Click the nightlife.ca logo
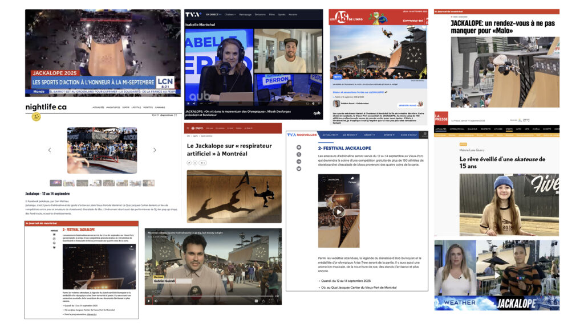 (46, 107)
